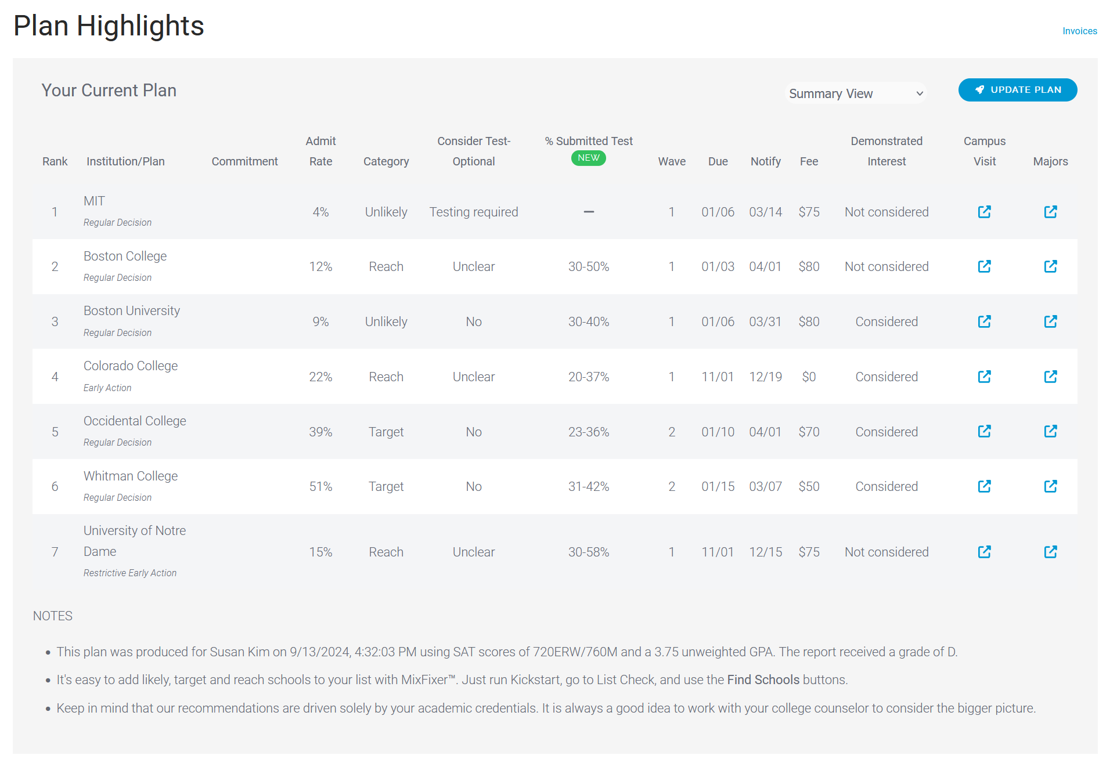Click the Category column header
Screen dimensions: 1099x759
[386, 161]
